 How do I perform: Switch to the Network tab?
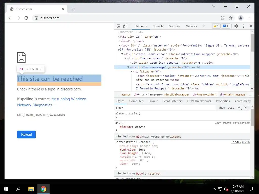[x=191, y=26]
